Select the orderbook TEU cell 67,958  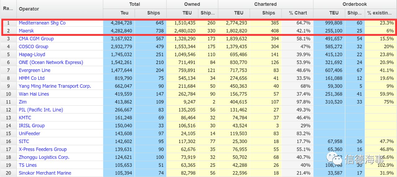pos(329,141)
